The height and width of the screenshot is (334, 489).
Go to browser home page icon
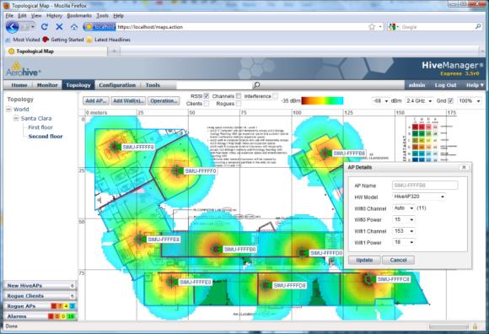click(74, 27)
